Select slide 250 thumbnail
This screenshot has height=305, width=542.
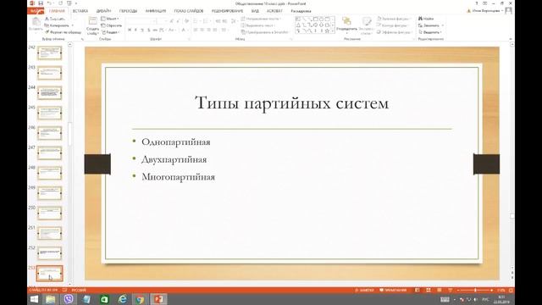[x=49, y=213]
